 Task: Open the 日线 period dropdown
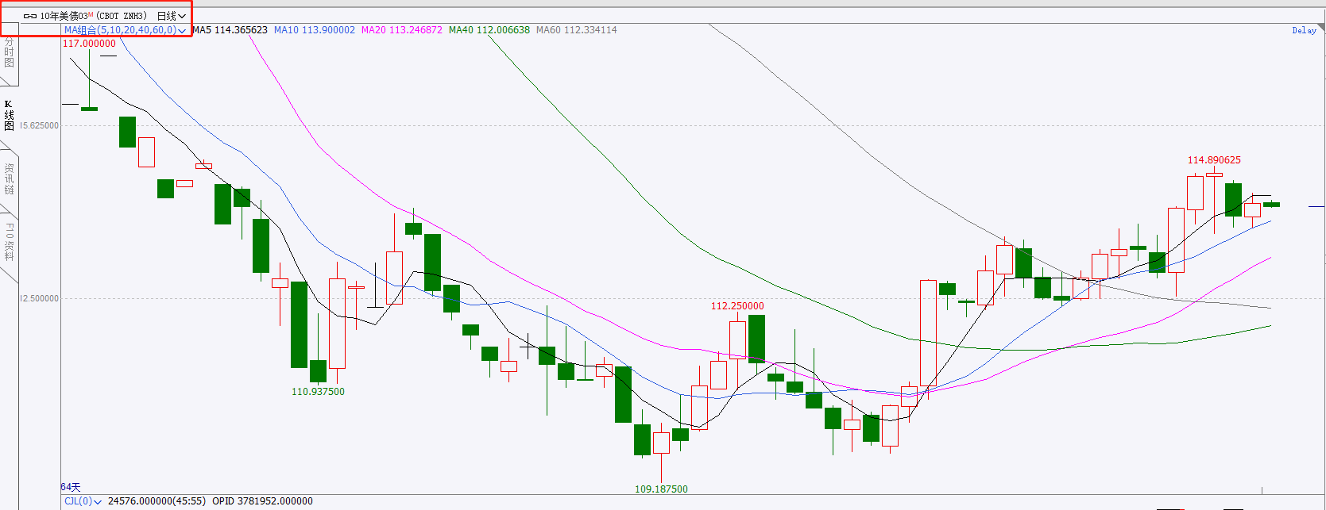pos(171,16)
